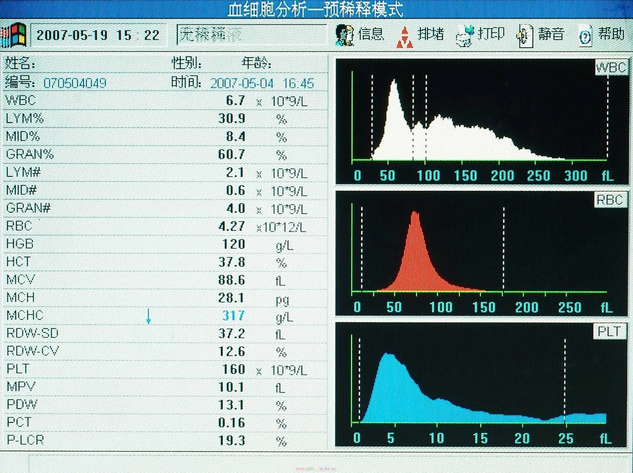Click the 排堵 label in toolbar
Screen dimensions: 633x473
(x=430, y=34)
